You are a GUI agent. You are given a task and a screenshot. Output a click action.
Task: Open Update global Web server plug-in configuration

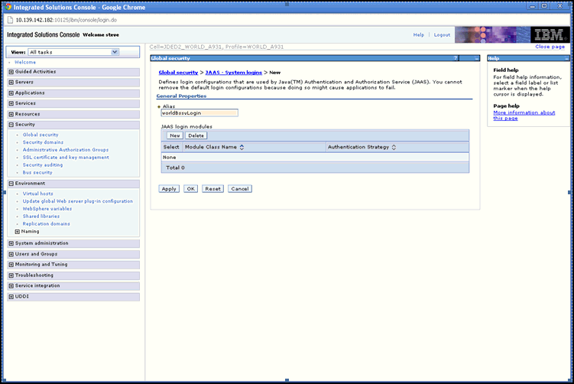point(78,201)
